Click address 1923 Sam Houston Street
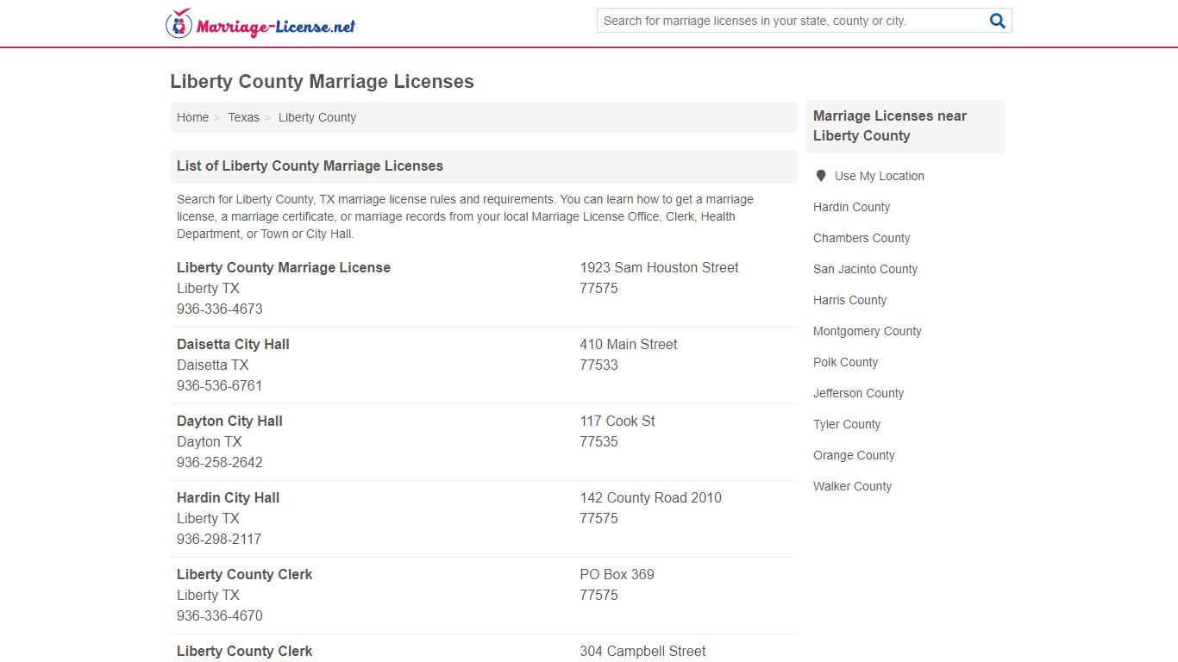The height and width of the screenshot is (662, 1178). coord(659,267)
